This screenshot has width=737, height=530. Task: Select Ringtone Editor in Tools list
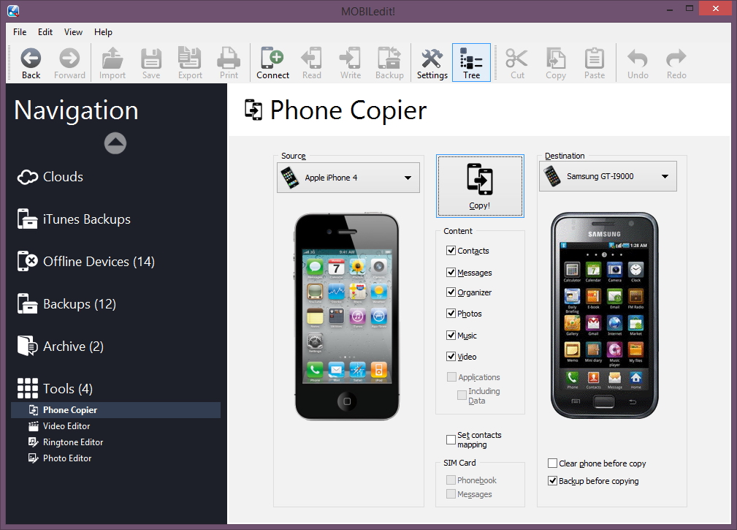73,442
